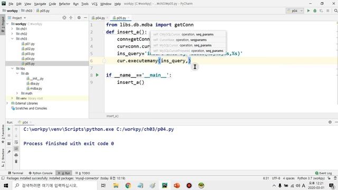This screenshot has width=338, height=190.
Task: Open the TODO tool window
Action: (83, 173)
